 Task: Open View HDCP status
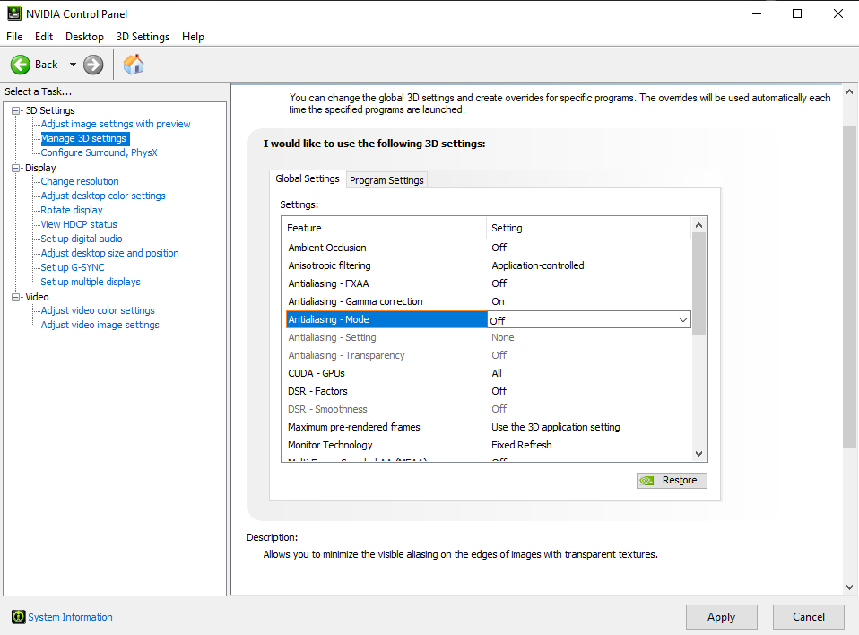tap(79, 224)
